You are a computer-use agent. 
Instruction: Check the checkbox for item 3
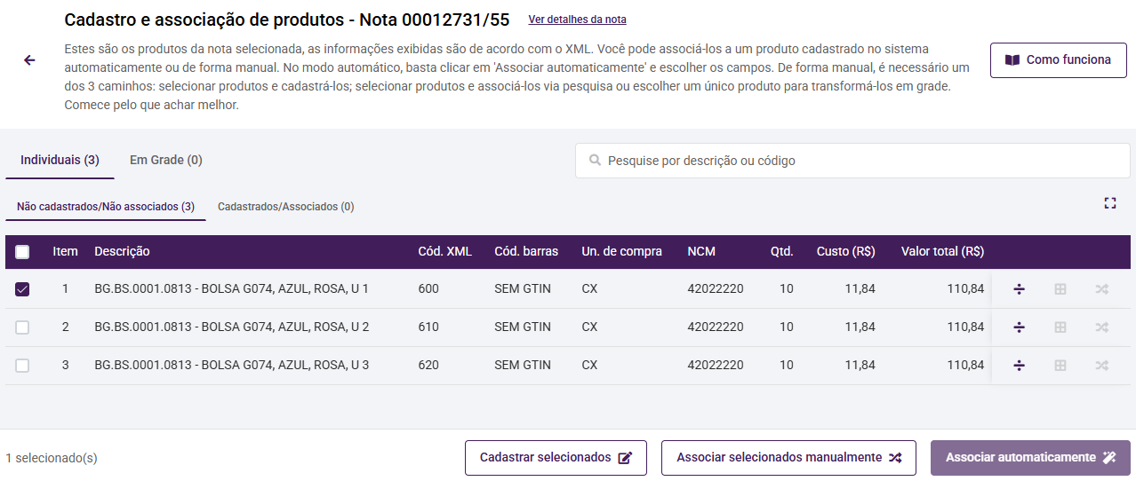[x=22, y=366]
